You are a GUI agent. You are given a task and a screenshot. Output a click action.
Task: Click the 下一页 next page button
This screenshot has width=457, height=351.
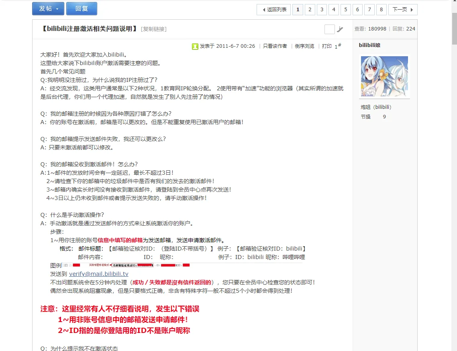[x=403, y=10]
